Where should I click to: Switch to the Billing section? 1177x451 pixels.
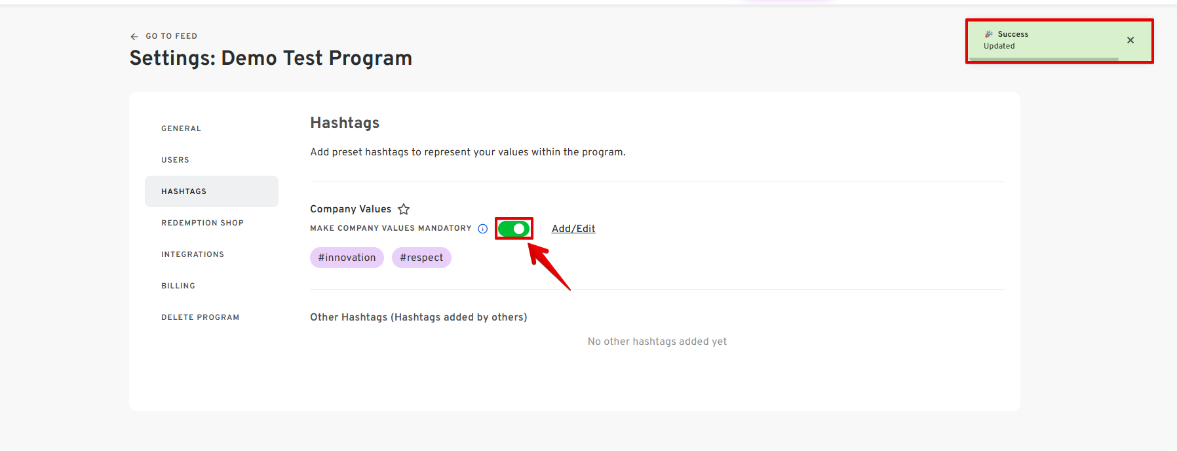pyautogui.click(x=178, y=286)
